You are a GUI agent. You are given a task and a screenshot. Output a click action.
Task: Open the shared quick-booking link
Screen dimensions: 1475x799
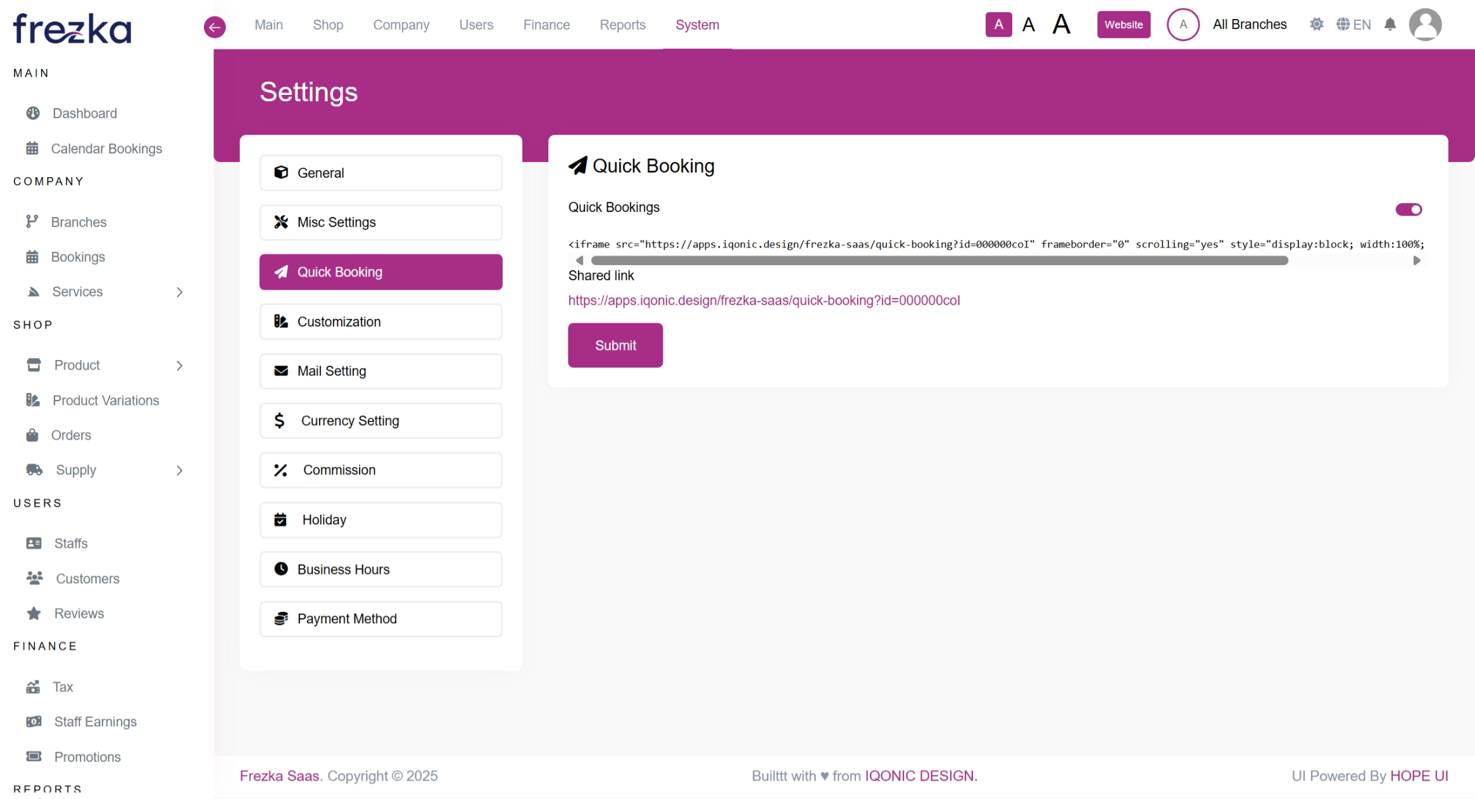[x=763, y=300]
